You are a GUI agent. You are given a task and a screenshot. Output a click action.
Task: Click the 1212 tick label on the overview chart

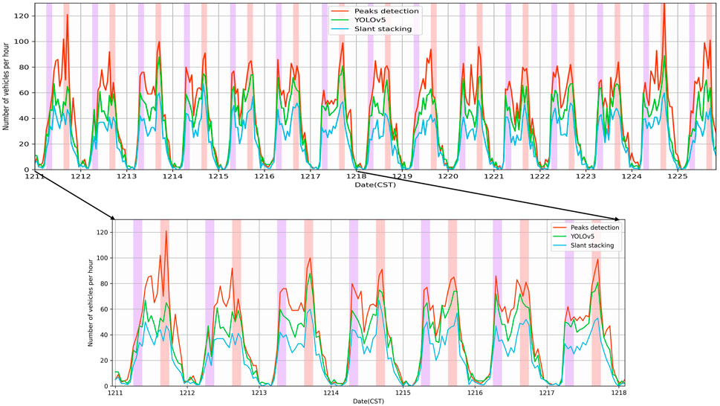click(x=80, y=176)
